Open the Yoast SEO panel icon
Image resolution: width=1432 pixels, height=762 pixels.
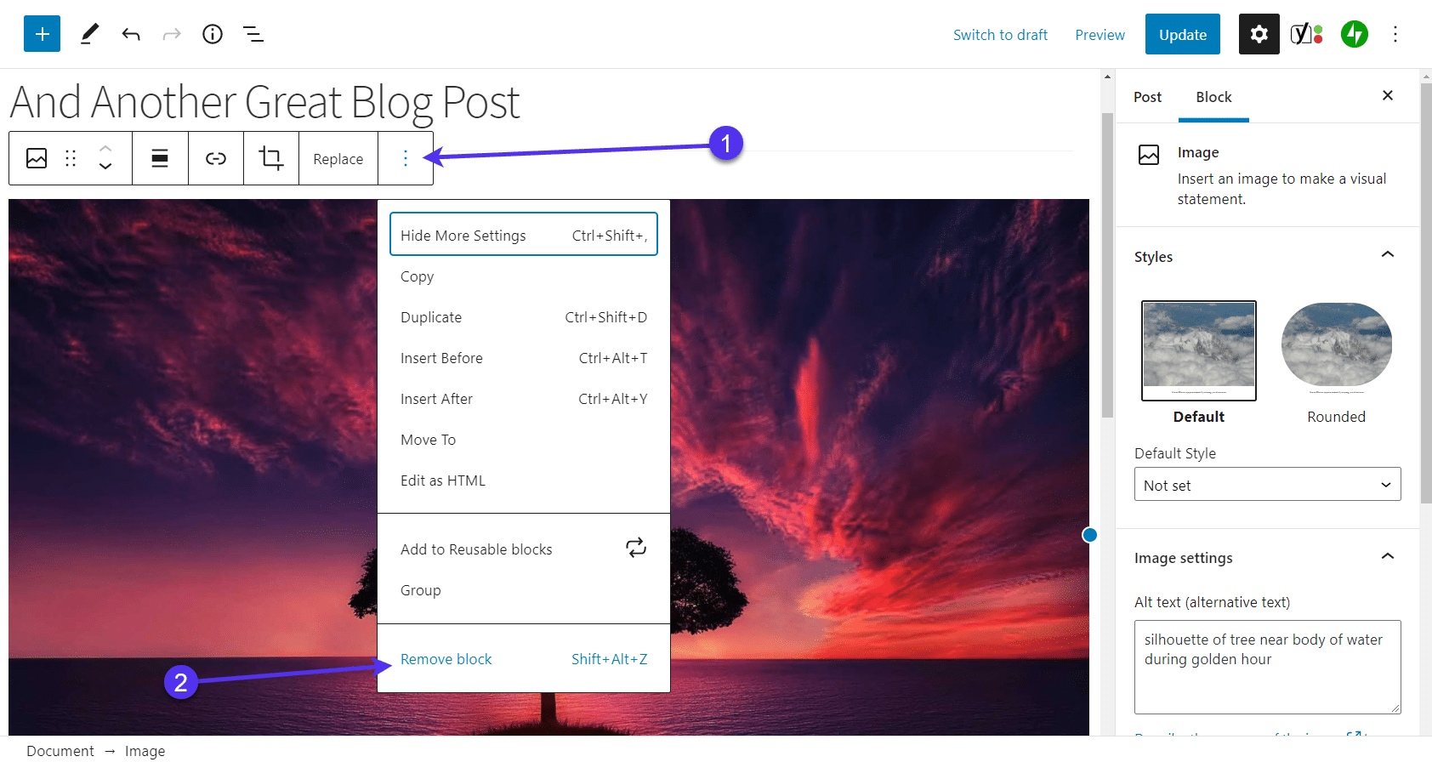(1306, 34)
